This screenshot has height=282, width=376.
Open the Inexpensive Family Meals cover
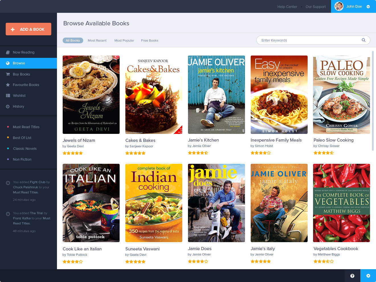279,95
